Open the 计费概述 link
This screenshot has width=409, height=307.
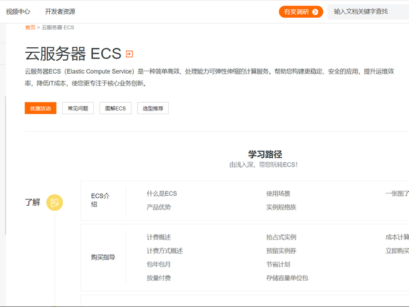coord(158,237)
